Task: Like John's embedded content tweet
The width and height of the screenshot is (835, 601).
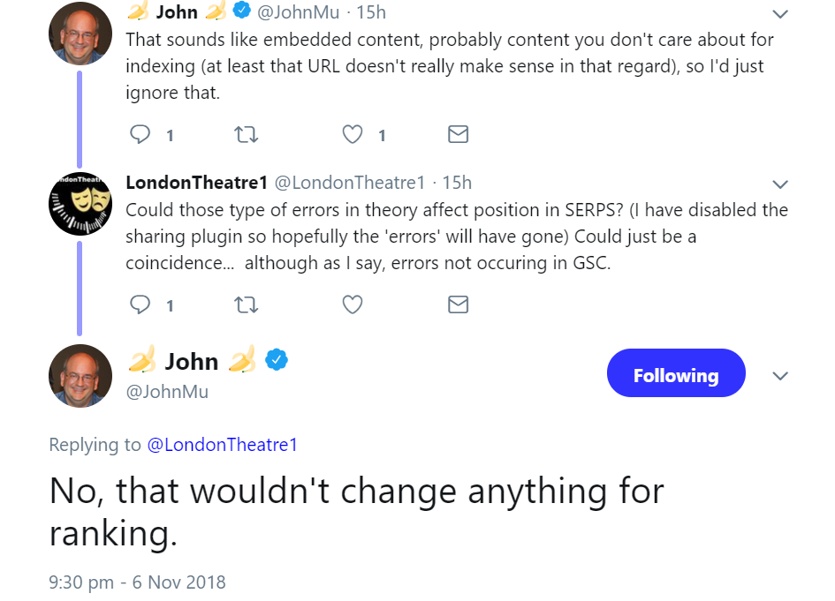Action: click(353, 134)
